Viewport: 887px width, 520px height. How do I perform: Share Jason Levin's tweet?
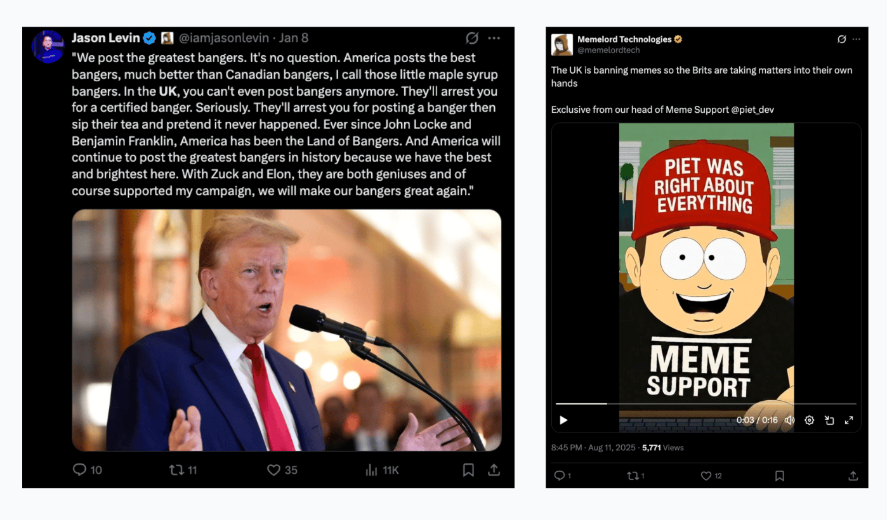(494, 470)
